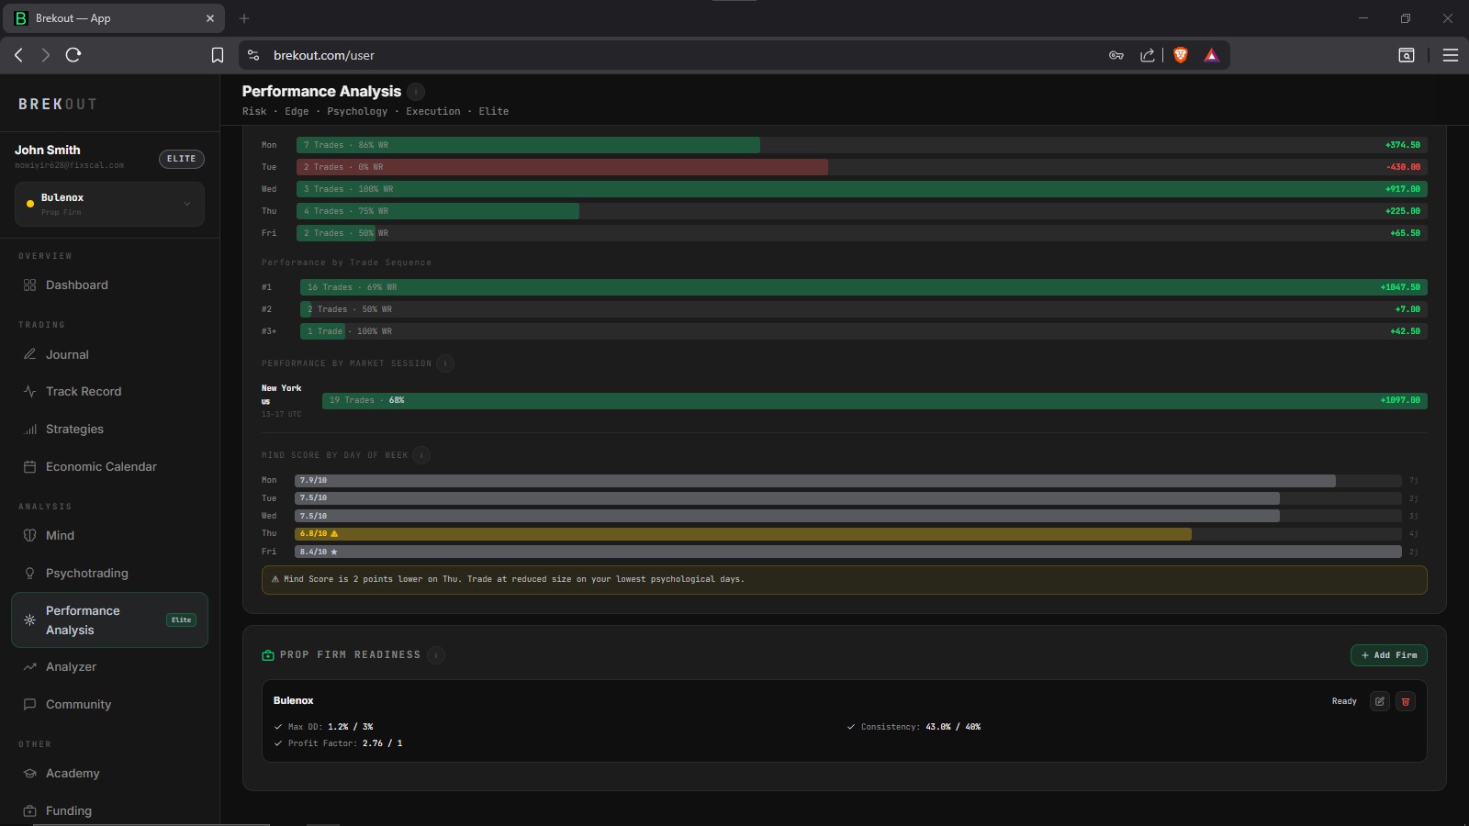
Task: Click Profit Factor 2.76 / 1 metric
Action: [338, 743]
